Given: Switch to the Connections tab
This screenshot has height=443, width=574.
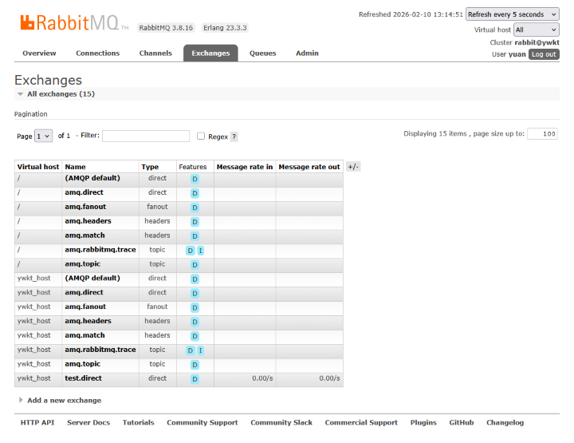Looking at the screenshot, I should point(98,53).
